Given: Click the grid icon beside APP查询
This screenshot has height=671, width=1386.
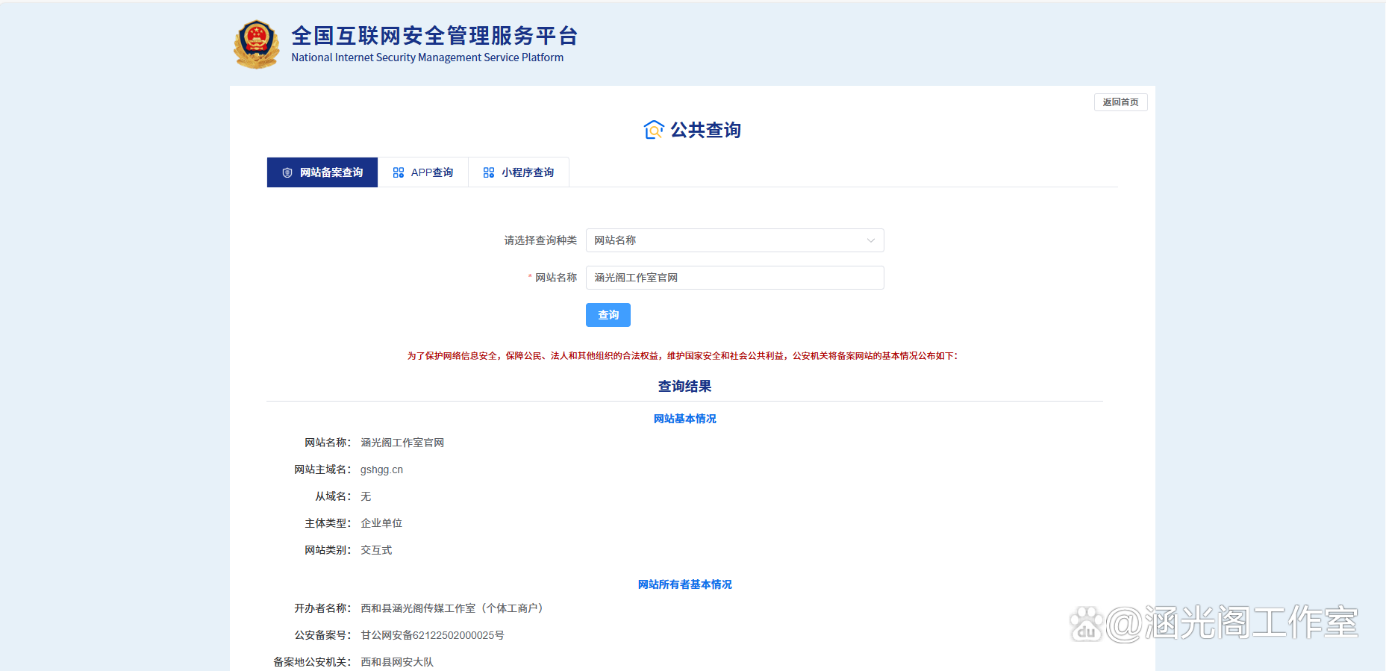Looking at the screenshot, I should [399, 172].
